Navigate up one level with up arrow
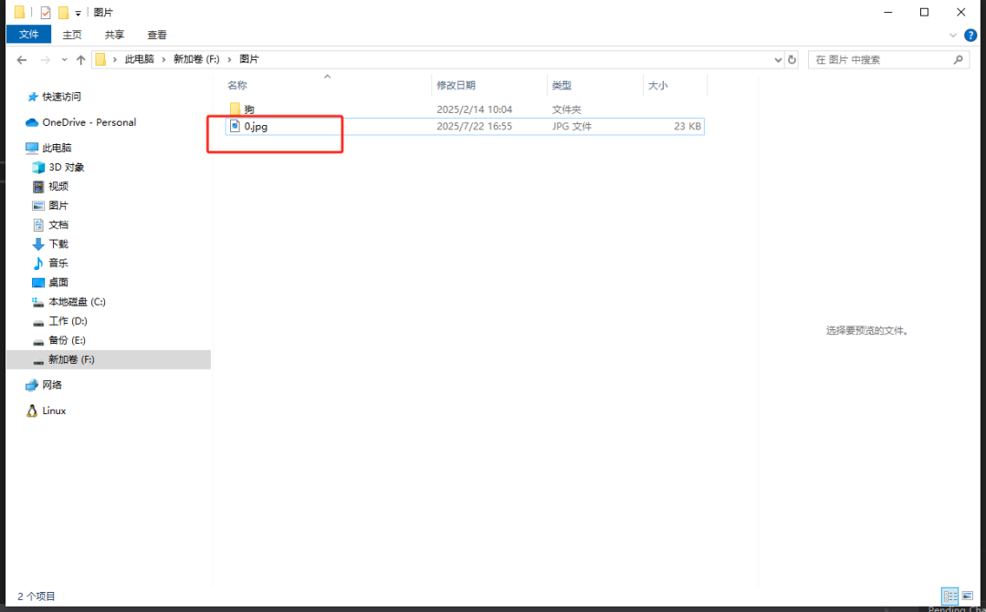The image size is (986, 612). point(80,59)
